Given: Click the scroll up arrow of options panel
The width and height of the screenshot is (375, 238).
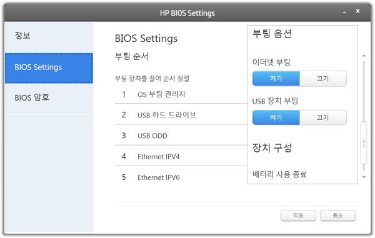Looking at the screenshot, I should (x=364, y=56).
